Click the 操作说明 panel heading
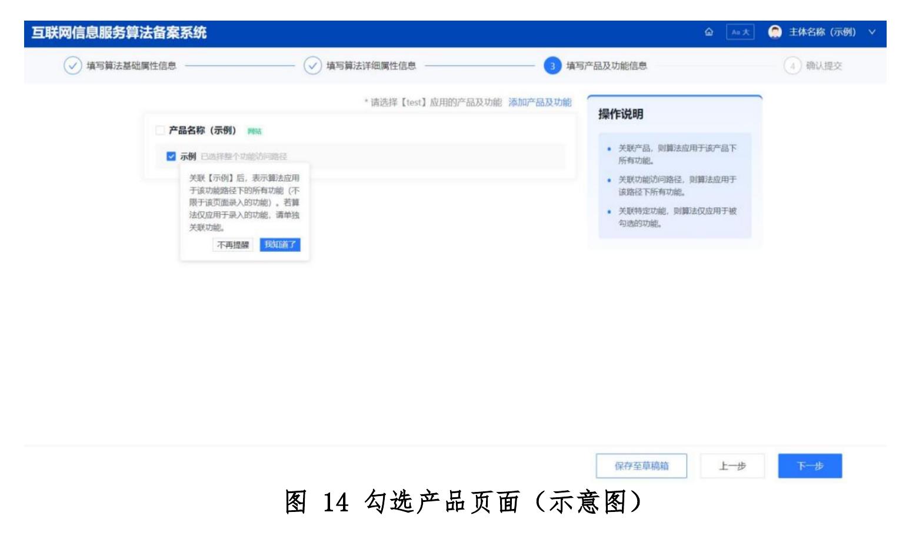Viewport: 919px width, 539px height. tap(621, 114)
